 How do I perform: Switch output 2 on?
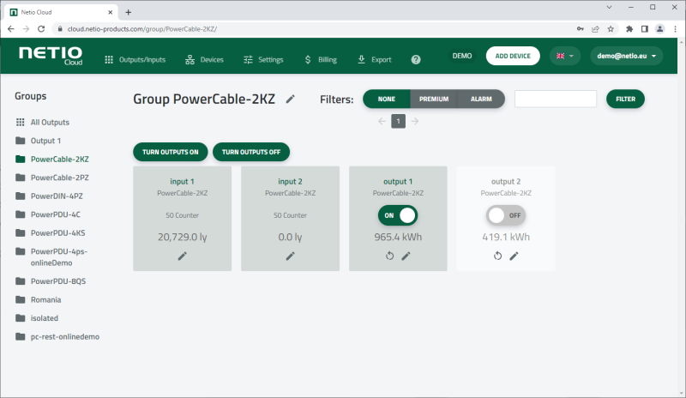[x=506, y=215]
